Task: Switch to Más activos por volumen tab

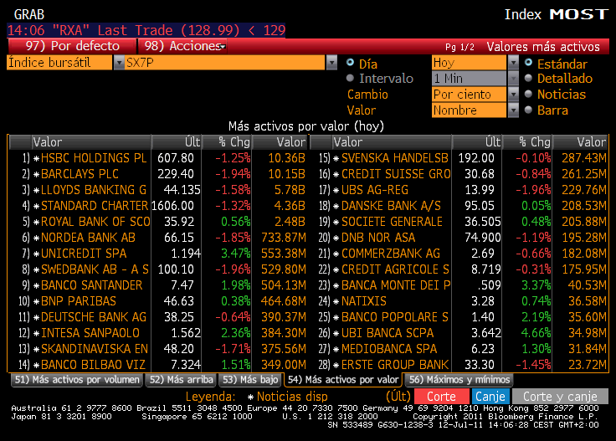Action: pyautogui.click(x=77, y=380)
